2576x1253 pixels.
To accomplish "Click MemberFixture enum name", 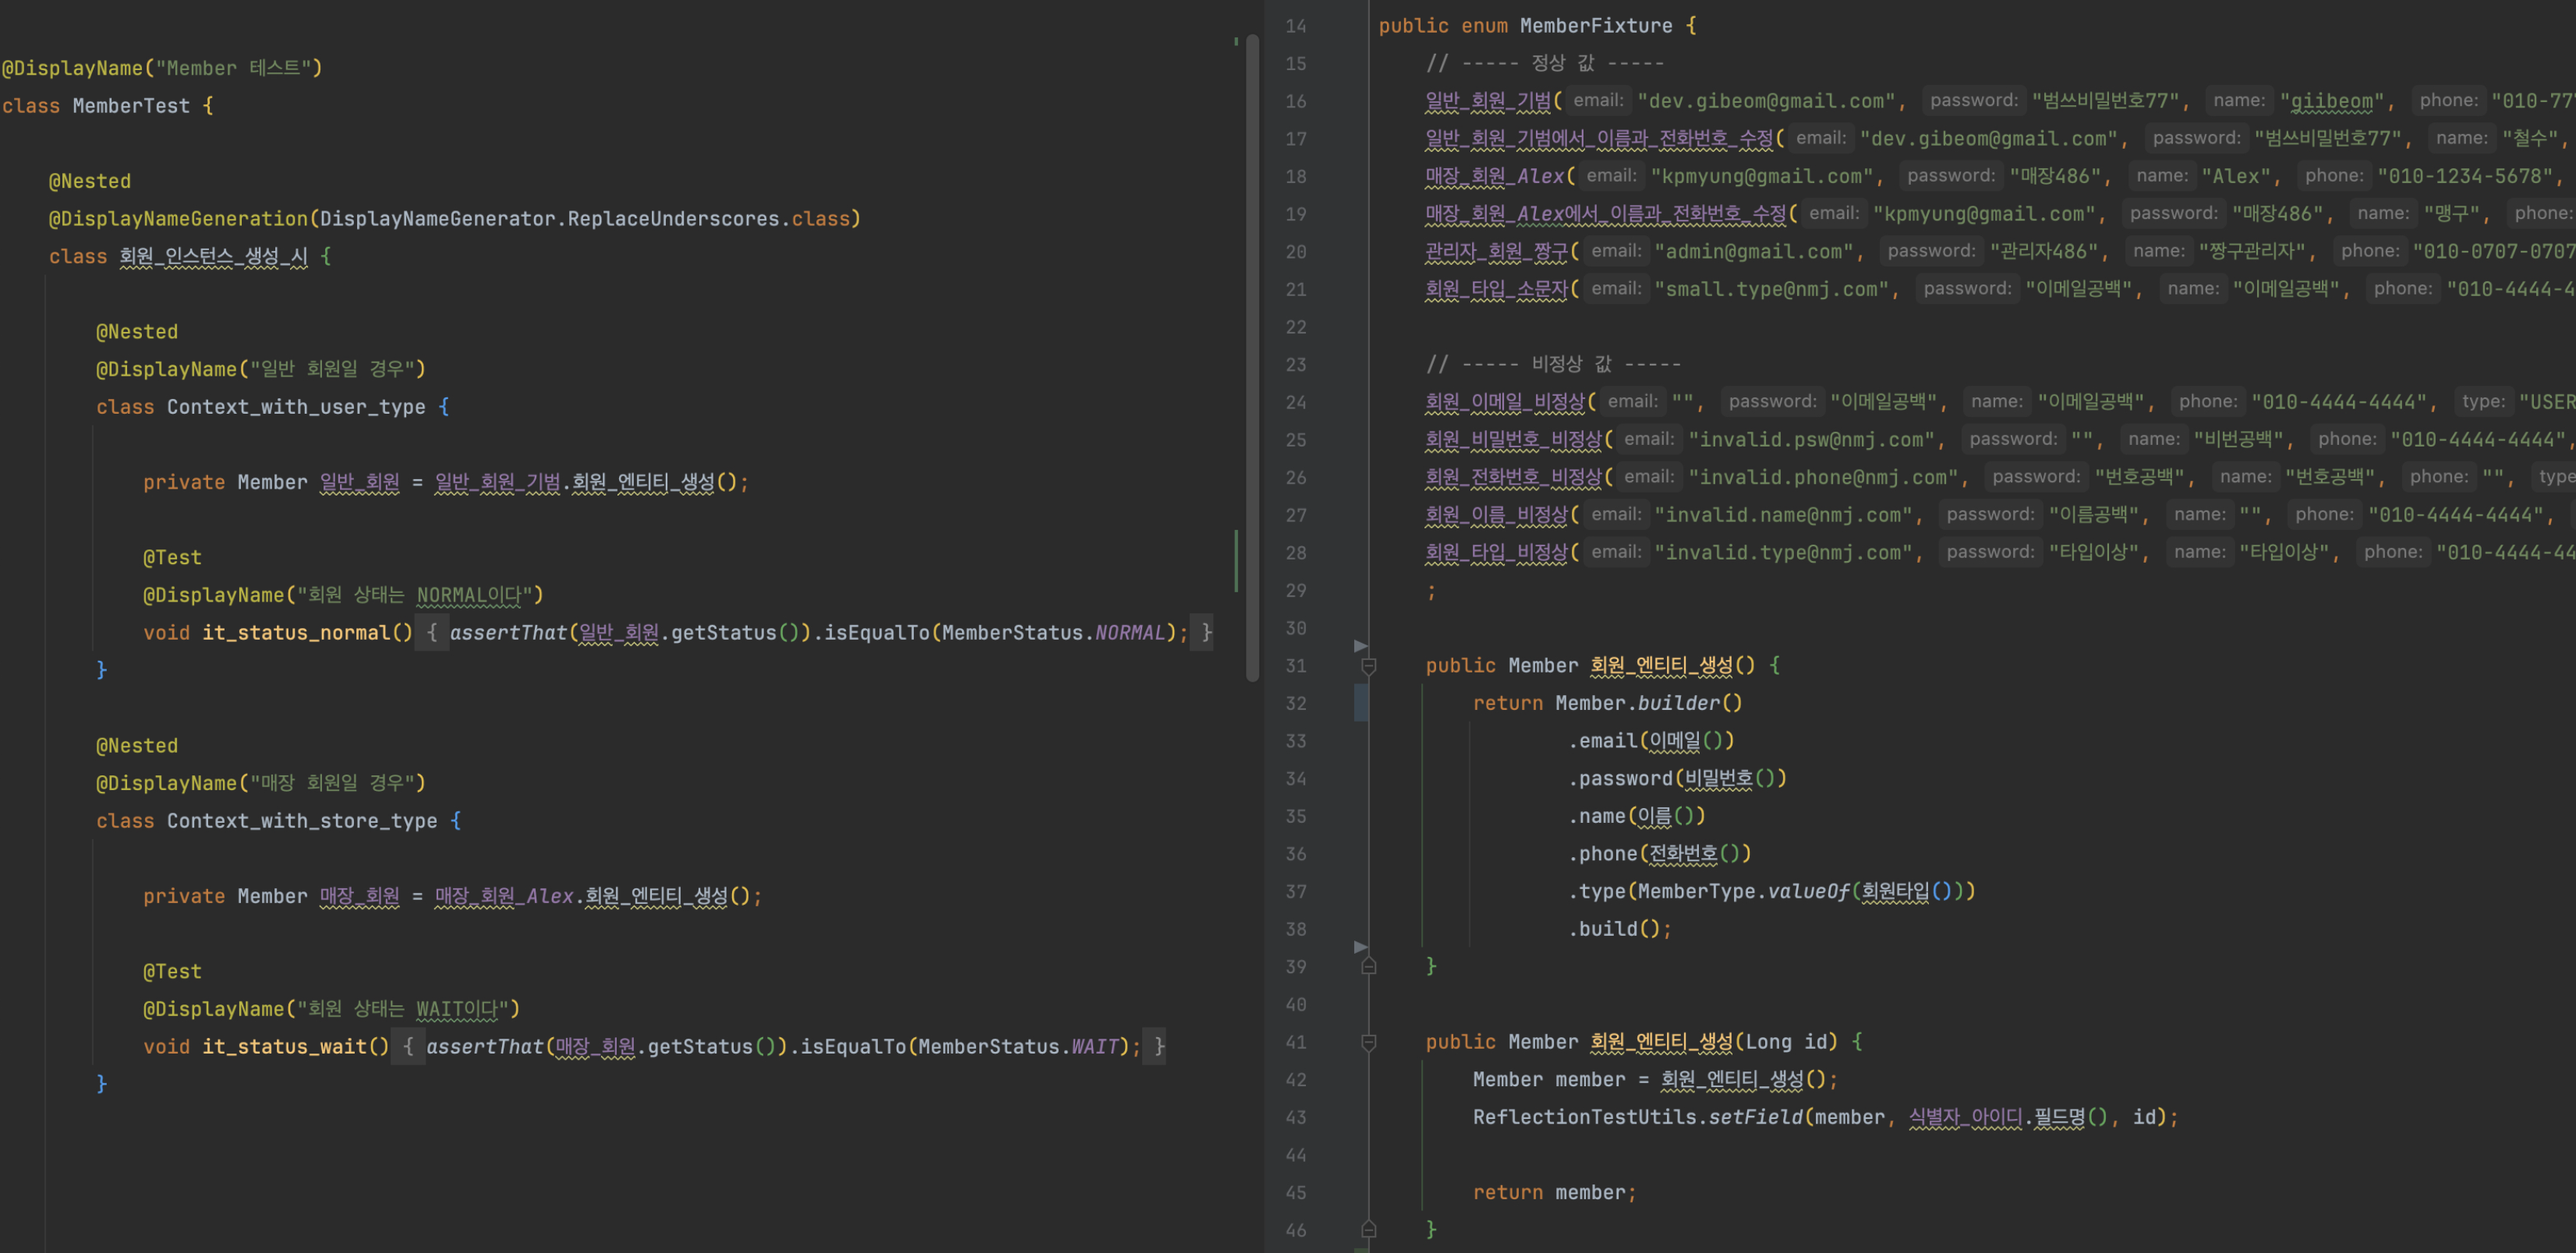I will tap(1595, 26).
